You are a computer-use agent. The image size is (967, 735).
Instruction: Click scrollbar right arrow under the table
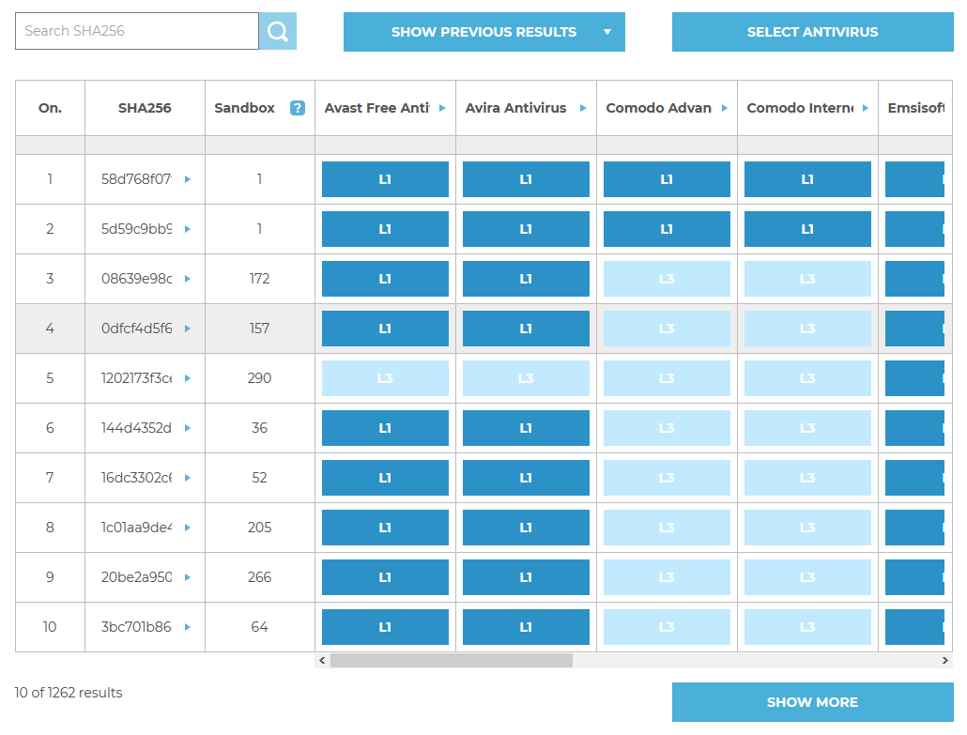pos(945,661)
